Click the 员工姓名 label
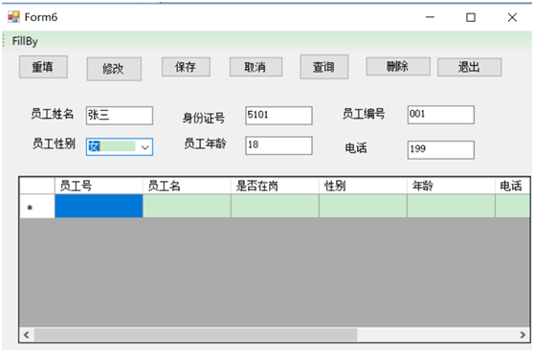Viewport: 534px width, 352px height. click(53, 114)
